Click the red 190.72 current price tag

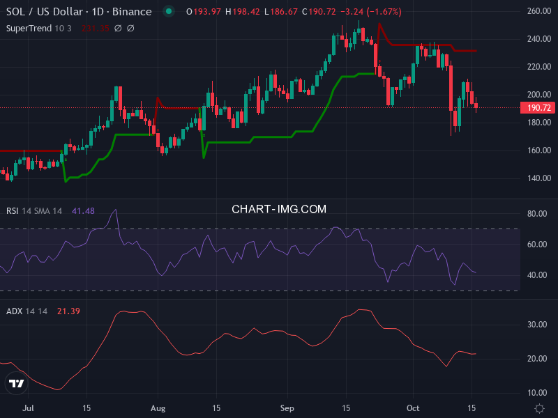click(537, 108)
